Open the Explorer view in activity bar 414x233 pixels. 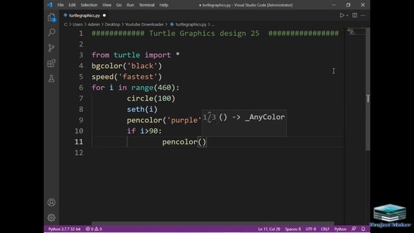pyautogui.click(x=52, y=17)
